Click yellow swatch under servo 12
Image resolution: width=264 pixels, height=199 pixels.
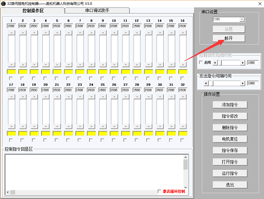[x=137, y=72]
